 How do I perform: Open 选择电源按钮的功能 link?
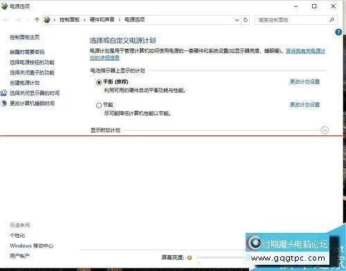32,62
